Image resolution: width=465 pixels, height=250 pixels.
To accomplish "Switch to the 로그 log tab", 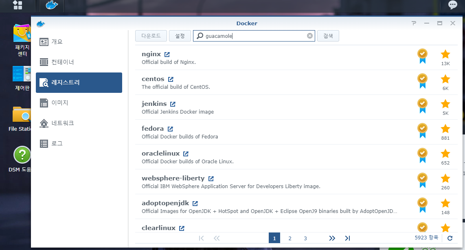I will [x=79, y=144].
